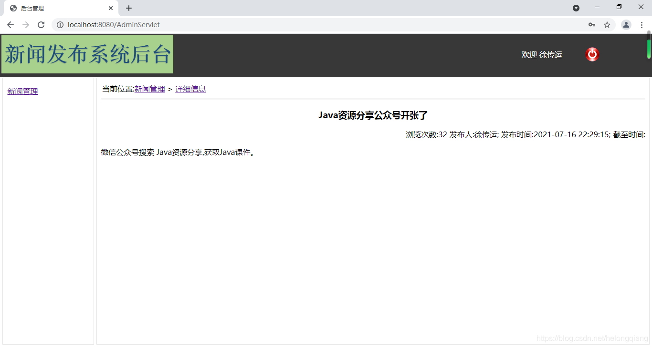Screen dimensions: 652x347
Task: Open a new browser tab with plus button
Action: 128,8
